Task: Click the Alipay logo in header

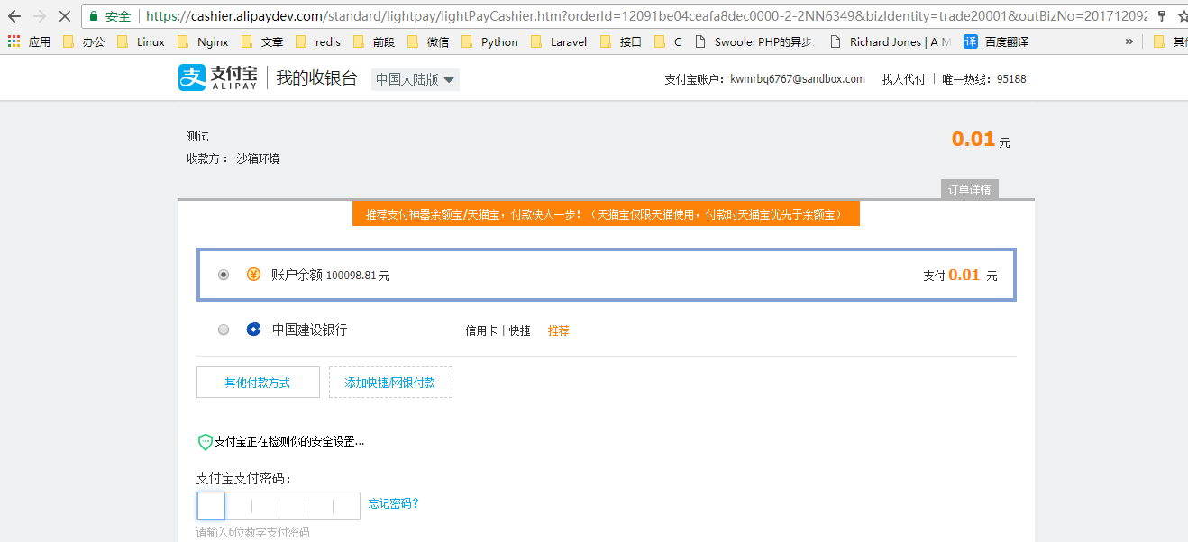Action: pyautogui.click(x=218, y=78)
